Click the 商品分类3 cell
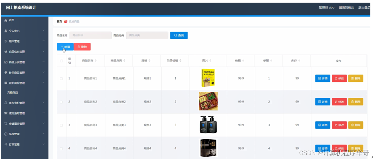374x159 pixels. pyautogui.click(x=119, y=125)
